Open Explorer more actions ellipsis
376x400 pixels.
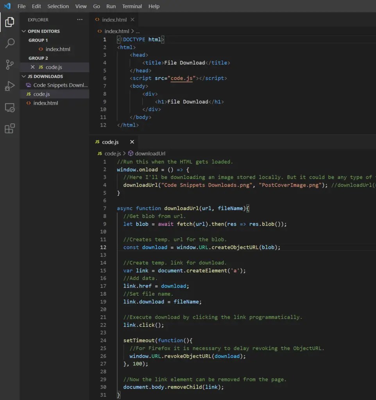click(80, 20)
